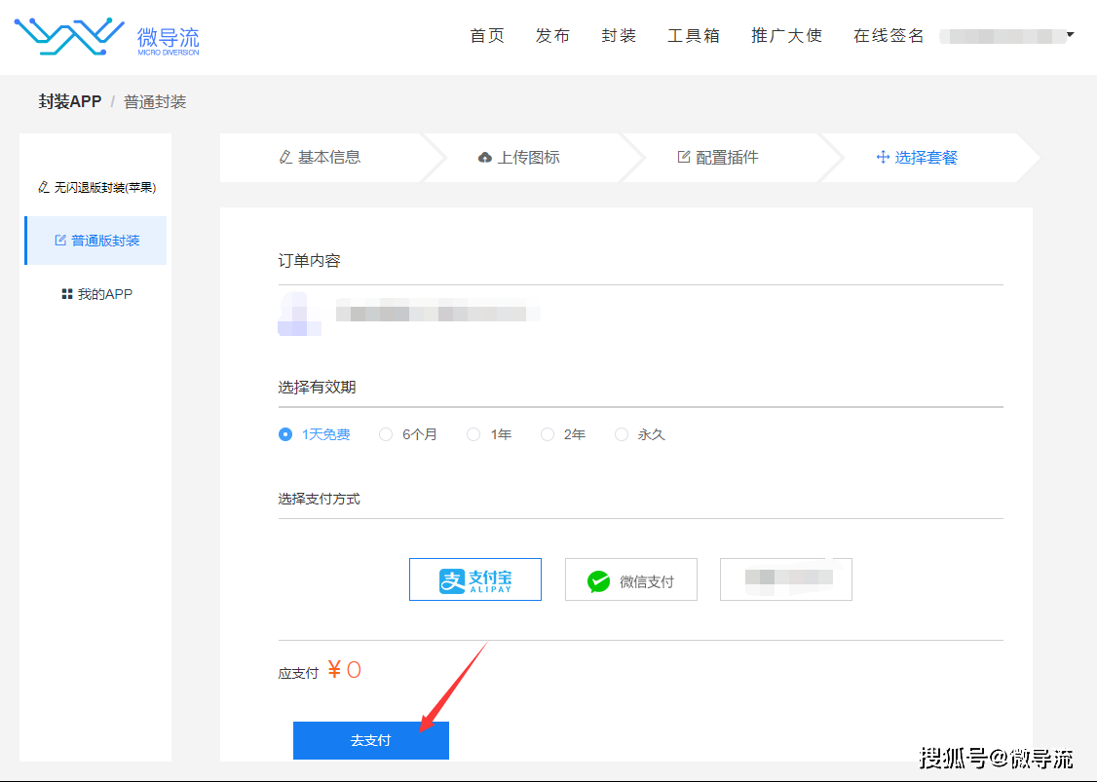Image resolution: width=1097 pixels, height=782 pixels.
Task: Click the edit icon beside 配置插件
Action: click(684, 157)
